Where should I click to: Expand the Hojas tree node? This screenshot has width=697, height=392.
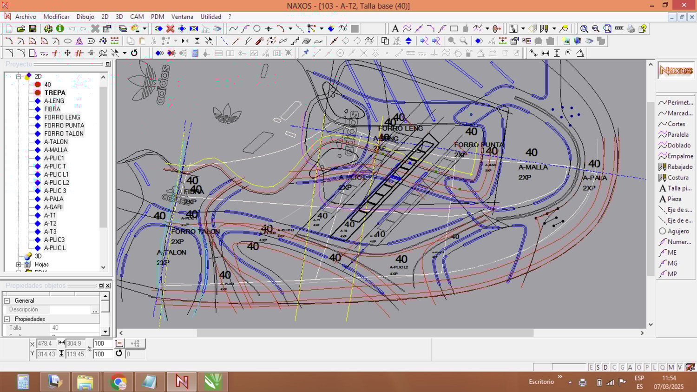click(x=19, y=265)
